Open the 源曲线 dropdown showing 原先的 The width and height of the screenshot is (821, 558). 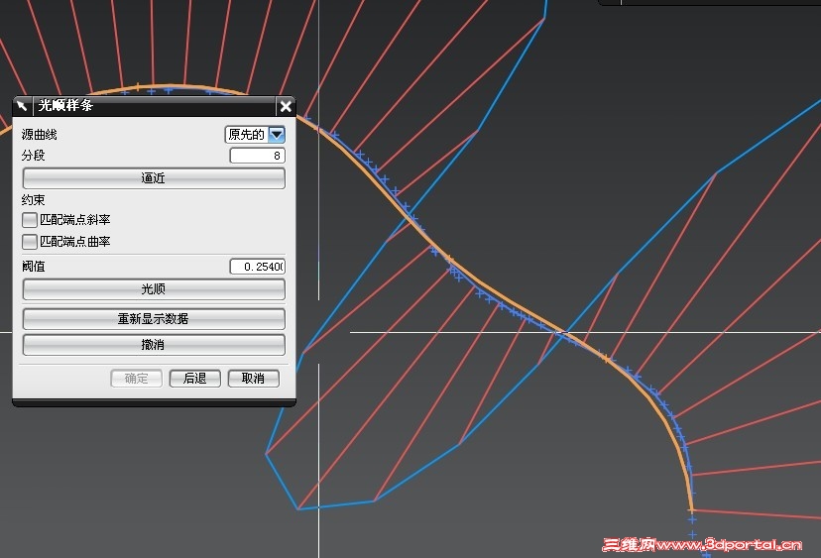(255, 135)
